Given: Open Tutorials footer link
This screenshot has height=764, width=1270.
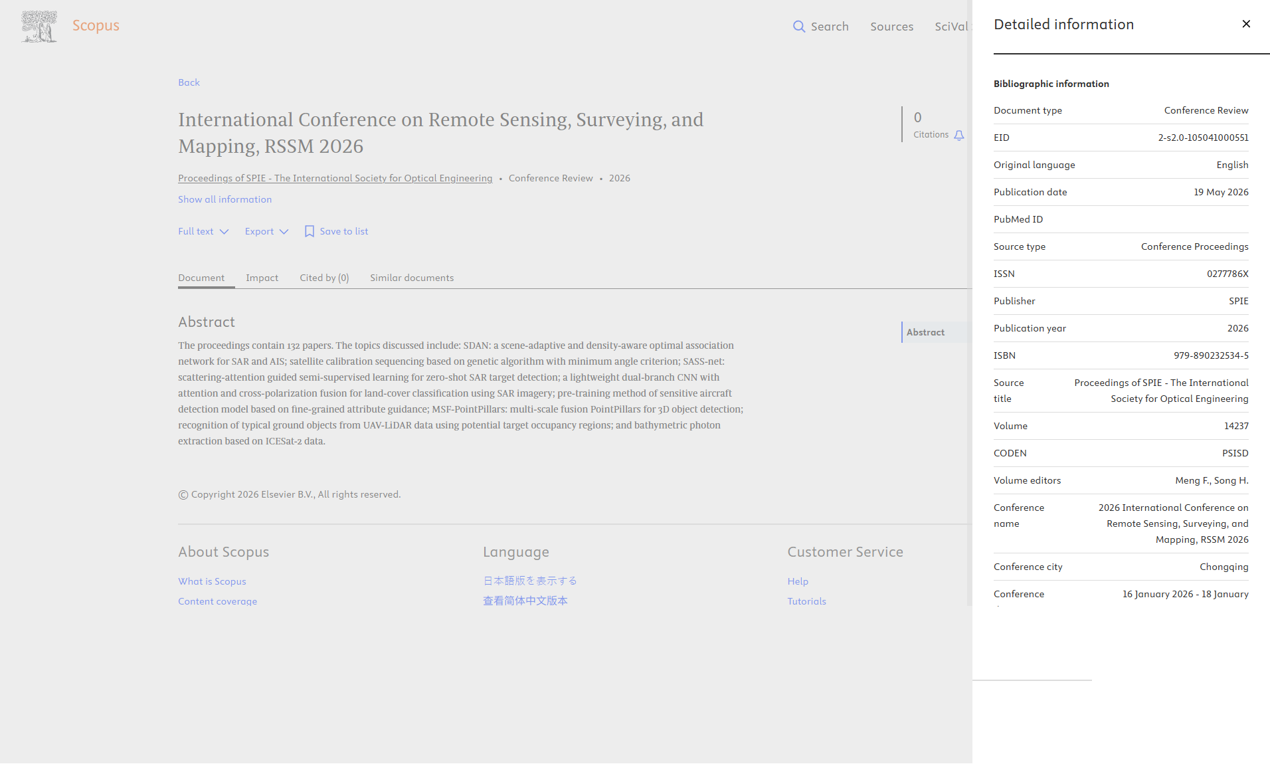Looking at the screenshot, I should click(807, 601).
